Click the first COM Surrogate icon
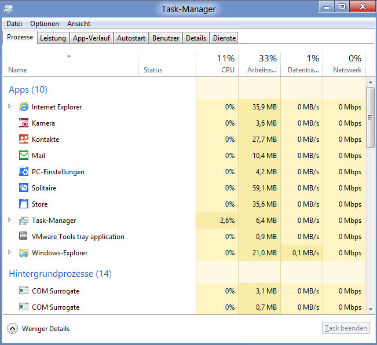Viewport: 377px width, 345px height. pos(24,291)
